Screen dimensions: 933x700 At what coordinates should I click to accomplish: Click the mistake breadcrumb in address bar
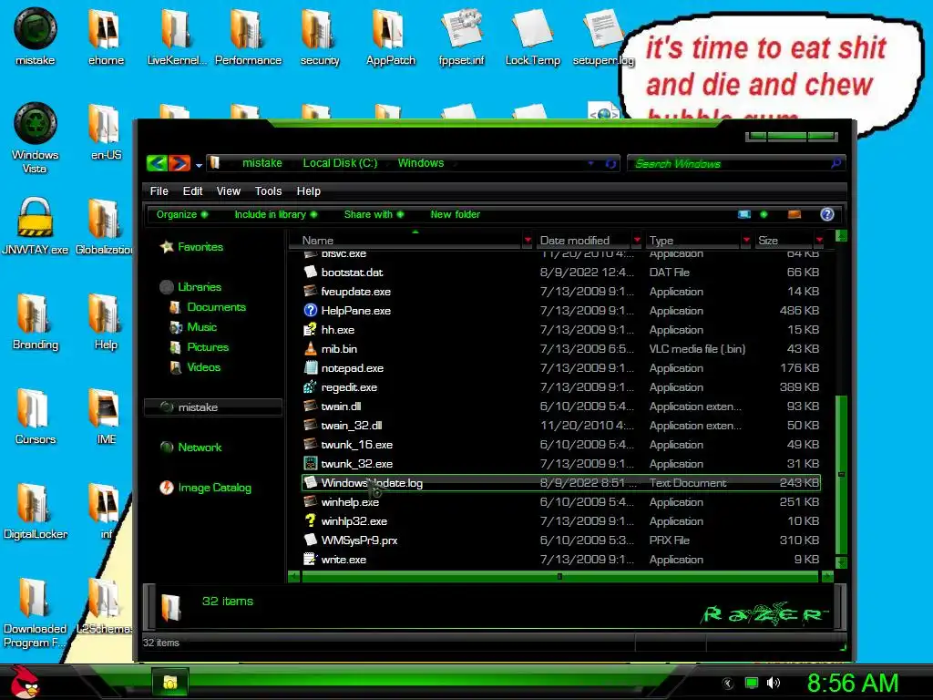pos(261,163)
